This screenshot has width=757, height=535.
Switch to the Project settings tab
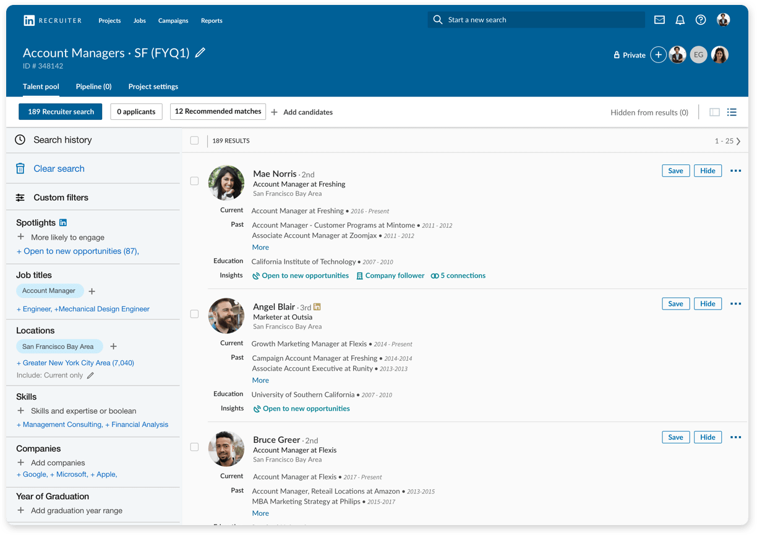tap(153, 86)
